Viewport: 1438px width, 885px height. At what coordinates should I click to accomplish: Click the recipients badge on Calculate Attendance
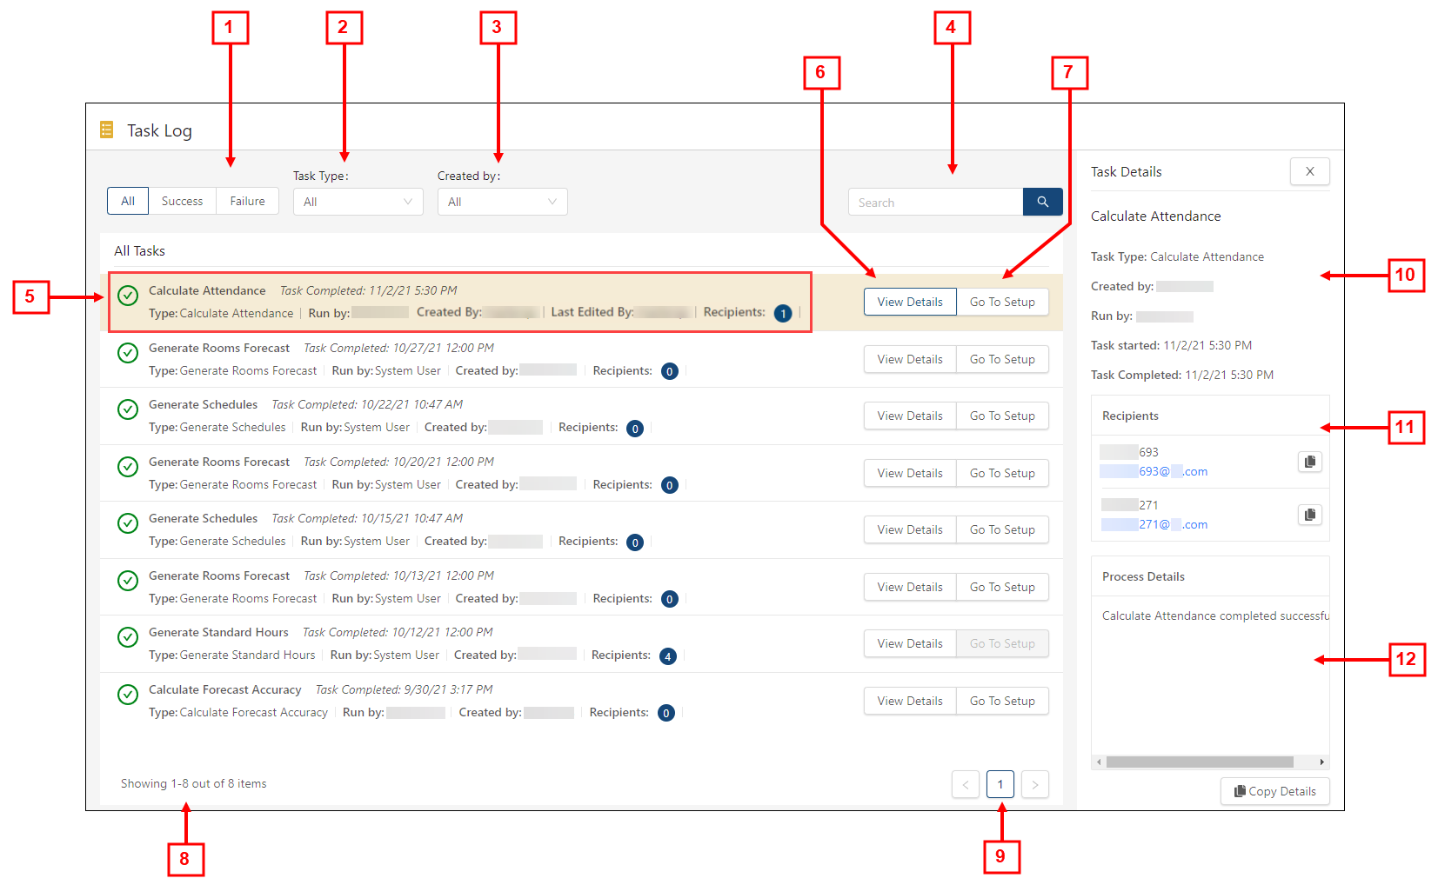(x=782, y=313)
